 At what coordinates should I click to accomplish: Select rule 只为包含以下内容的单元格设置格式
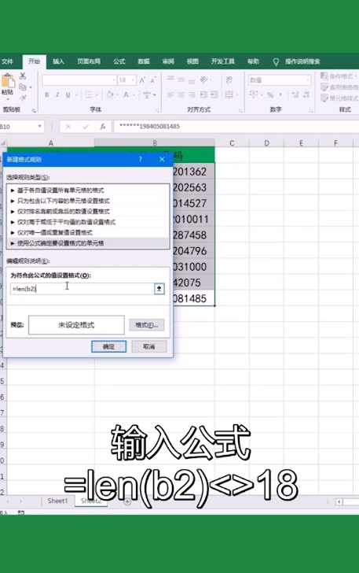(87, 201)
